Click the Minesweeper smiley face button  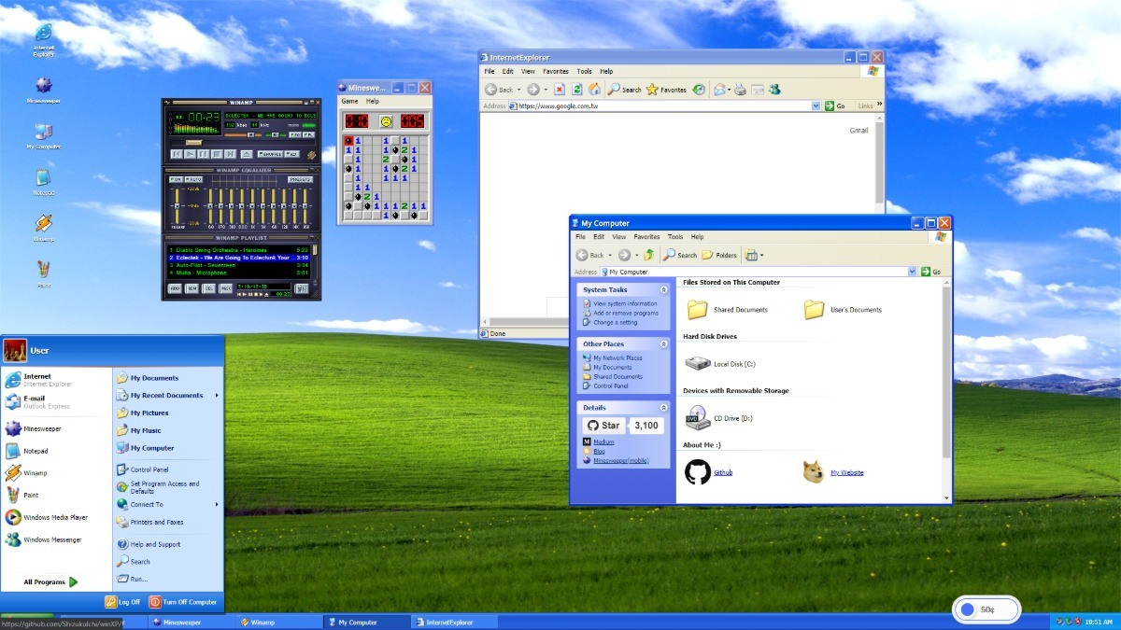(385, 121)
